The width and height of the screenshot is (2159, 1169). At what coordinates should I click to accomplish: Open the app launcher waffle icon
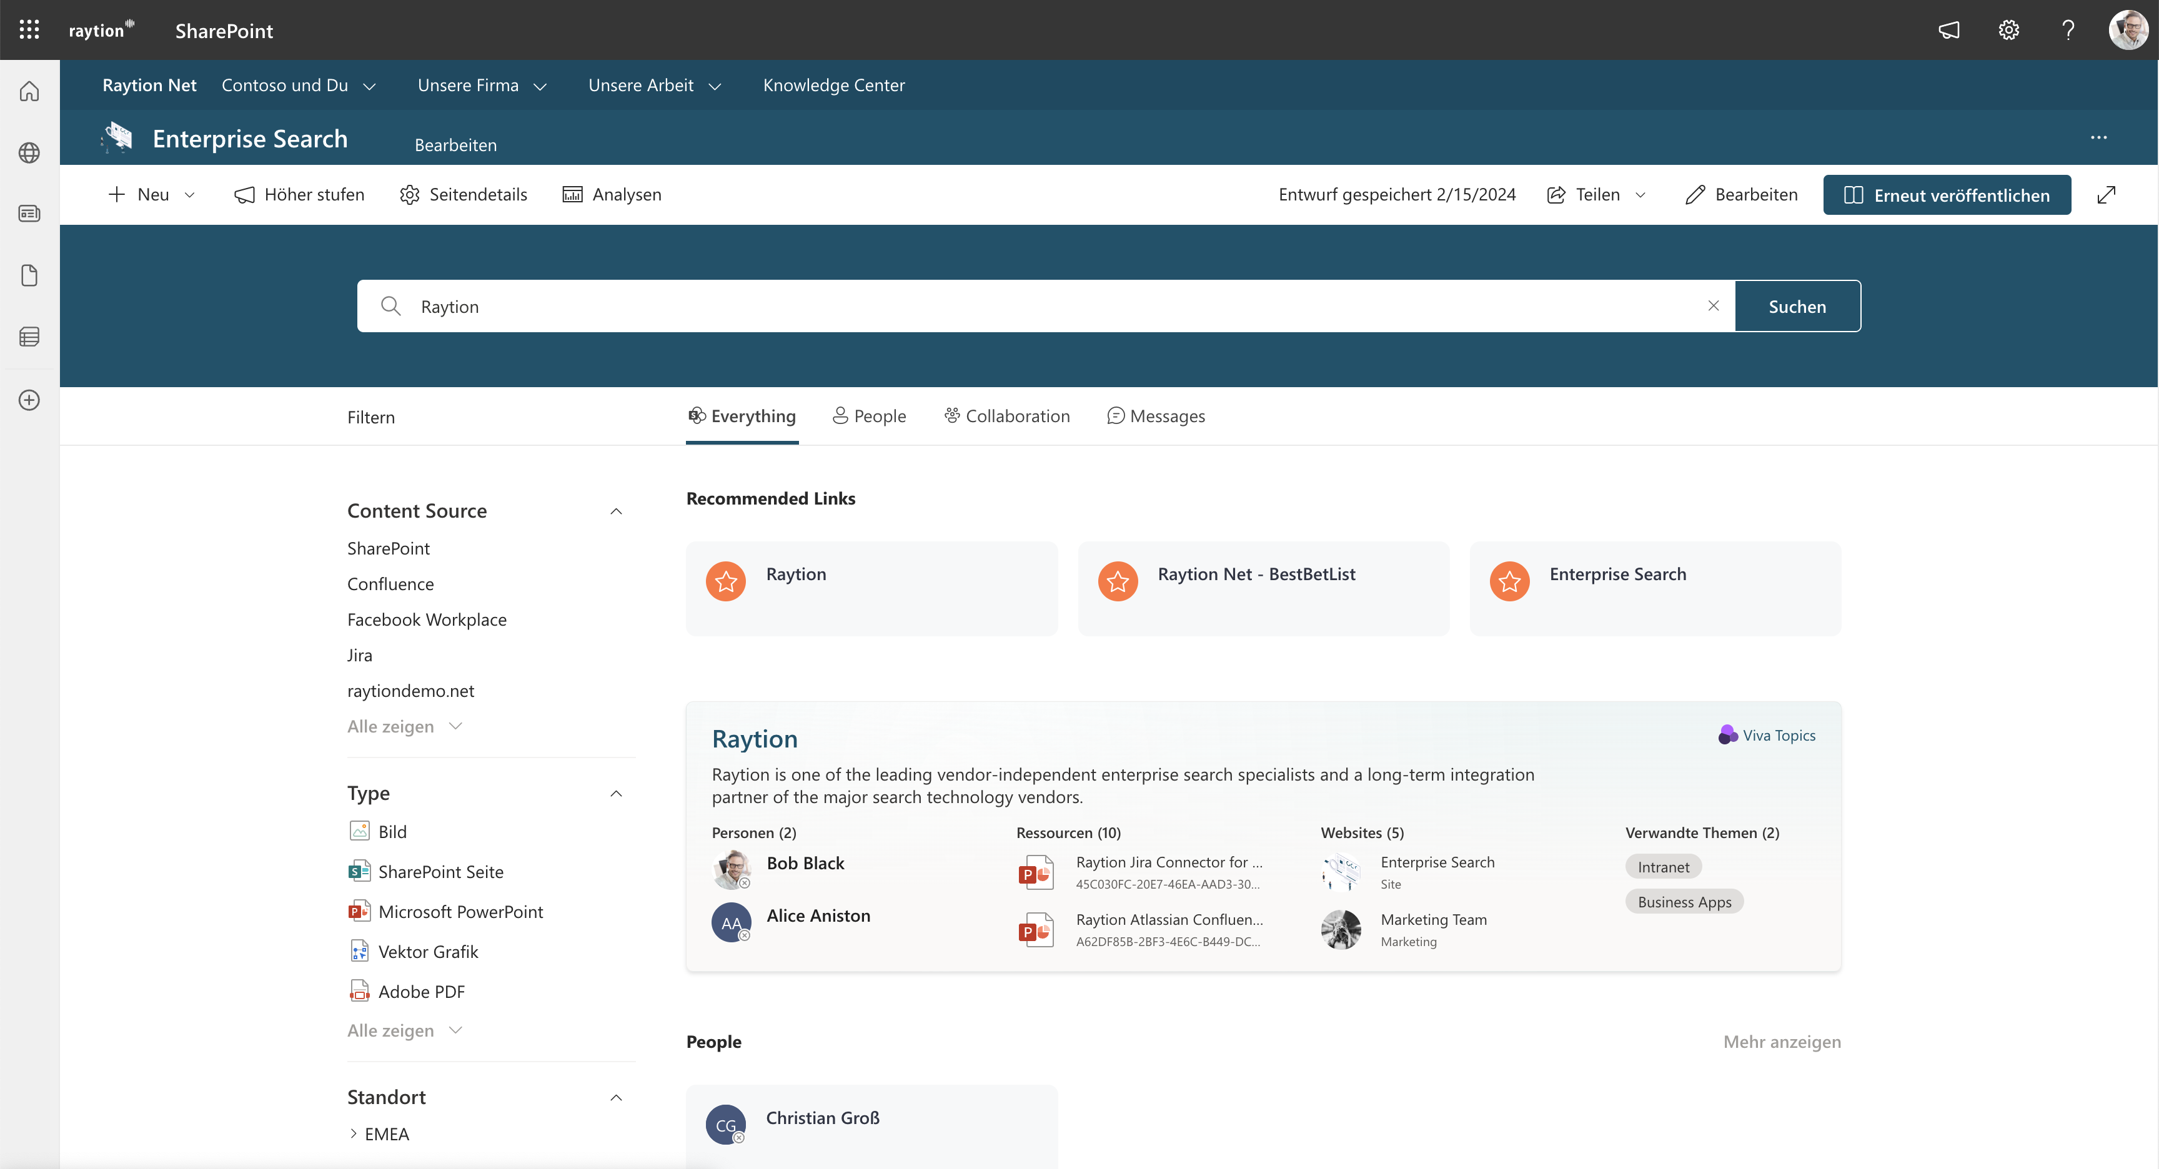(29, 30)
